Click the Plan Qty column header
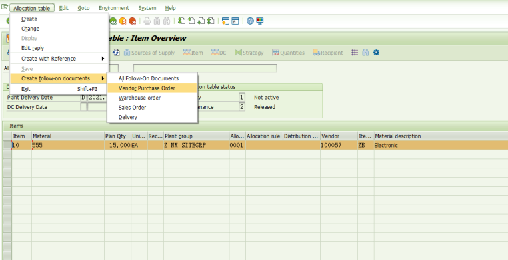Viewport: 508px width, 260px height. click(117, 136)
